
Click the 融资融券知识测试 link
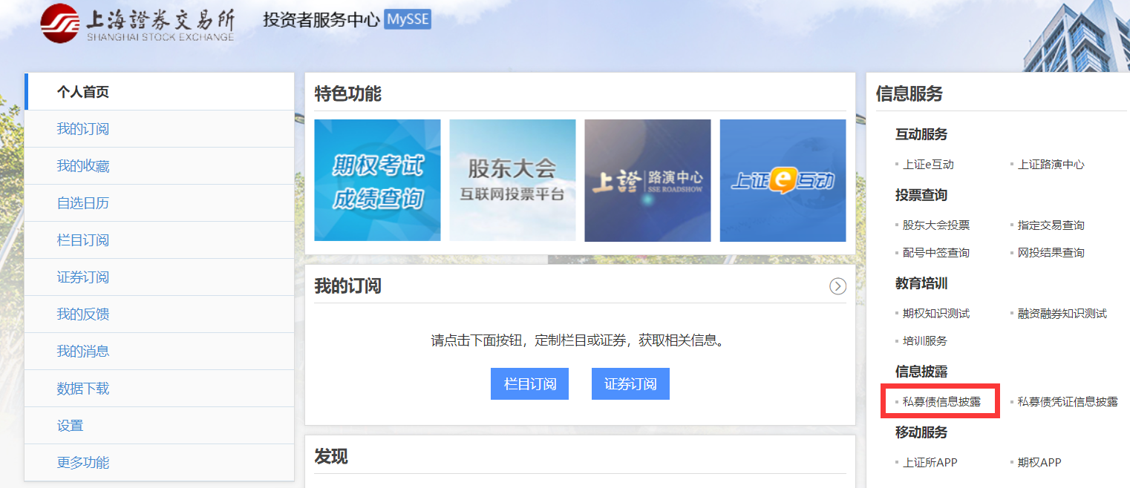(x=1062, y=314)
